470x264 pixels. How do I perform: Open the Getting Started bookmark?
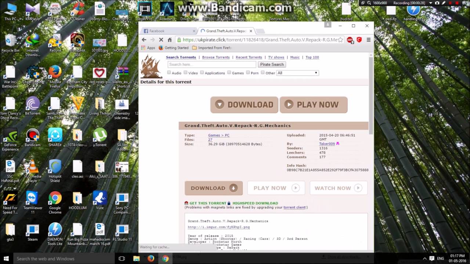click(174, 48)
